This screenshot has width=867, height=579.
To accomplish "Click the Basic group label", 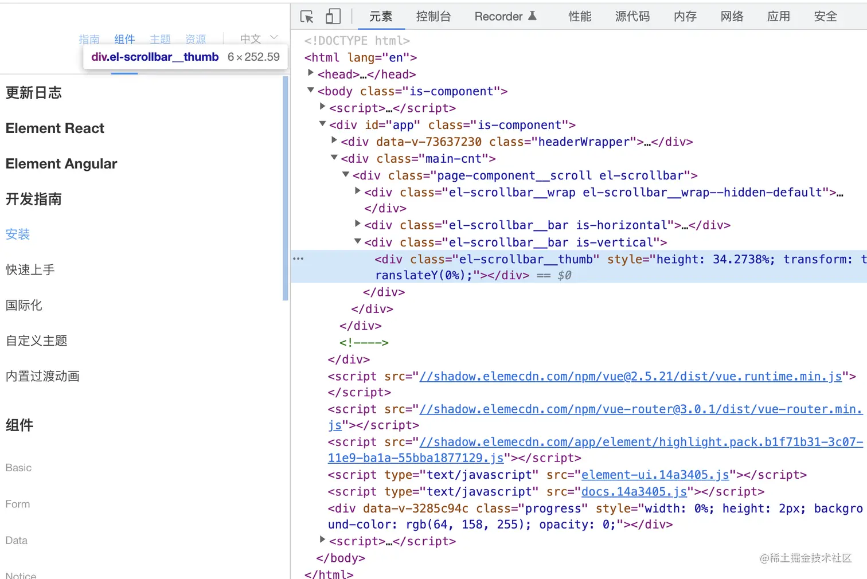I will 18,468.
